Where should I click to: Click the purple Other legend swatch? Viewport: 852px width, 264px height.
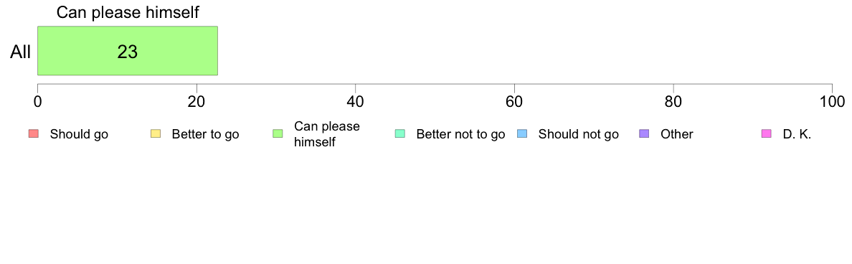click(x=645, y=133)
